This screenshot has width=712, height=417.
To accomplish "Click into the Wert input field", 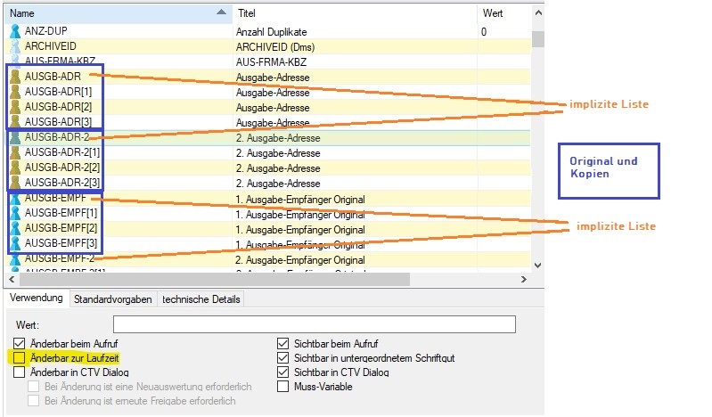I will tap(314, 323).
